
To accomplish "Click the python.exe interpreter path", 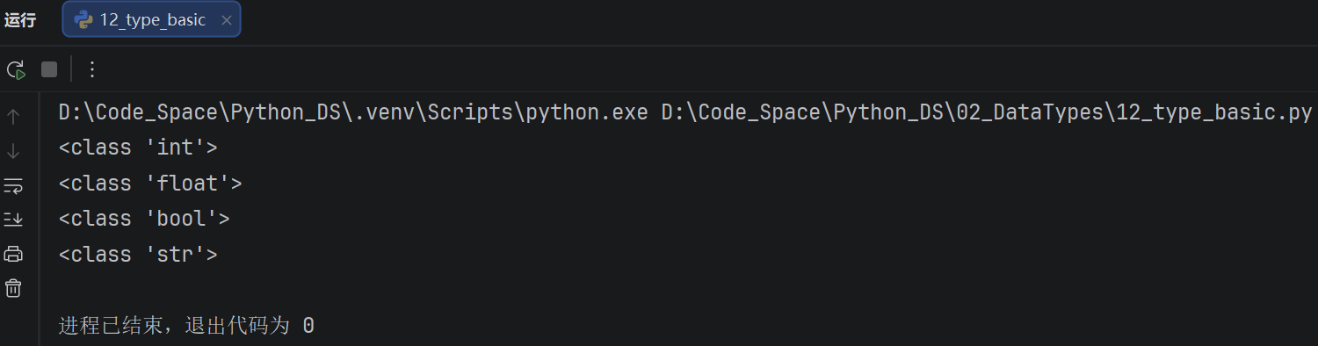I will click(x=353, y=113).
